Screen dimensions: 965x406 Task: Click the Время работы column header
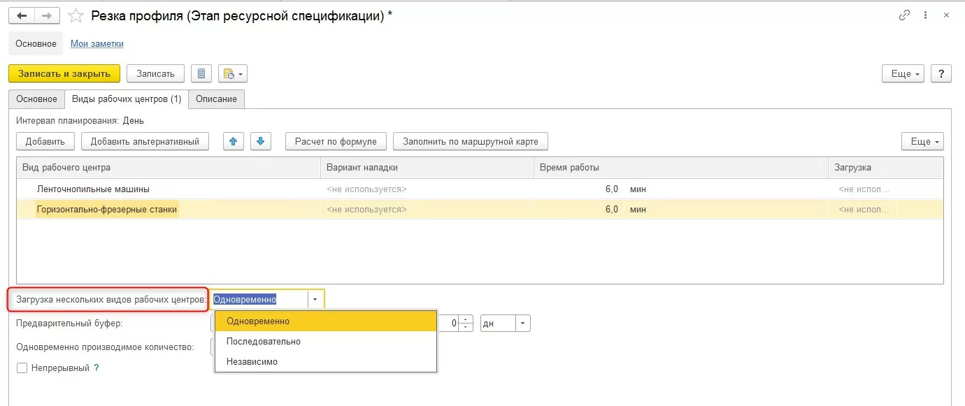pyautogui.click(x=682, y=168)
